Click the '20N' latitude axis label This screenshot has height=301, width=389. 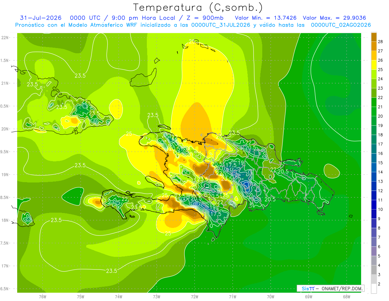[5, 129]
